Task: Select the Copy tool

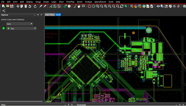Action: (x=22, y=6)
